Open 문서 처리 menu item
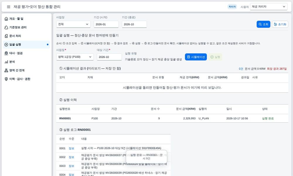 point(27,36)
